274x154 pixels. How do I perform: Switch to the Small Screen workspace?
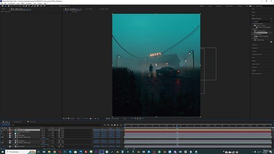click(x=229, y=6)
